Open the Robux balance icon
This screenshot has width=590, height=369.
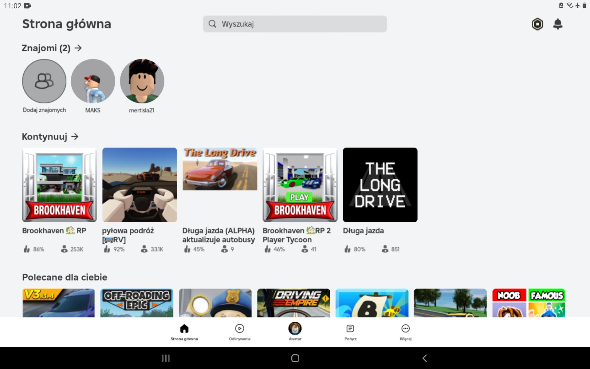pos(537,24)
